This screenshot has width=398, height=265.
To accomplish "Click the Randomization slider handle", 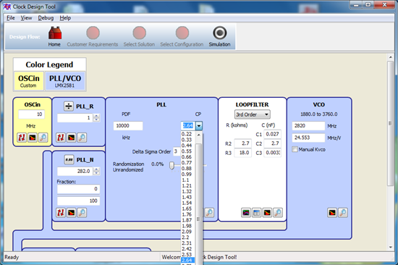I will coord(172,165).
